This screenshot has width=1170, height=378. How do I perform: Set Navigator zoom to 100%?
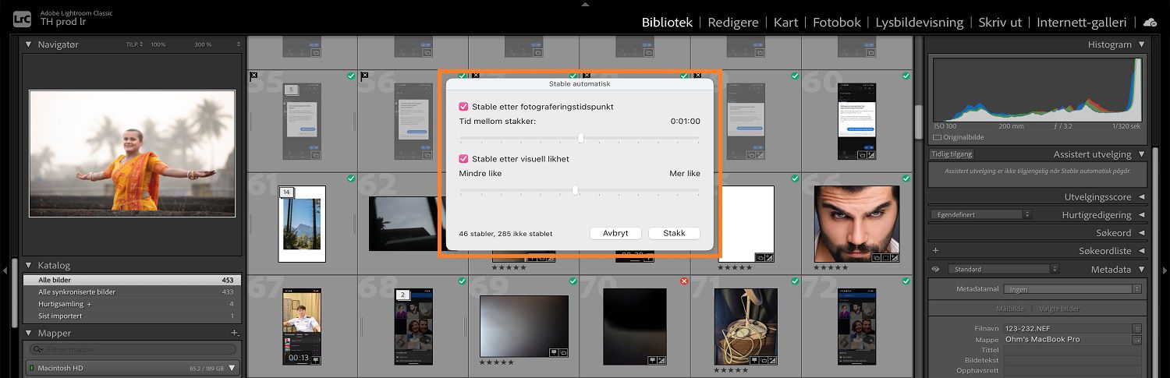pos(158,44)
